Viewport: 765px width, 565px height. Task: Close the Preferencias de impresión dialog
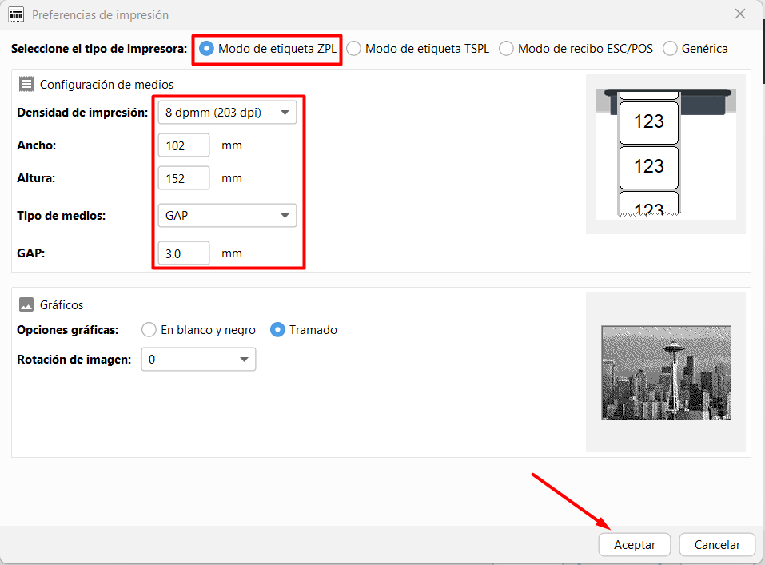(740, 14)
